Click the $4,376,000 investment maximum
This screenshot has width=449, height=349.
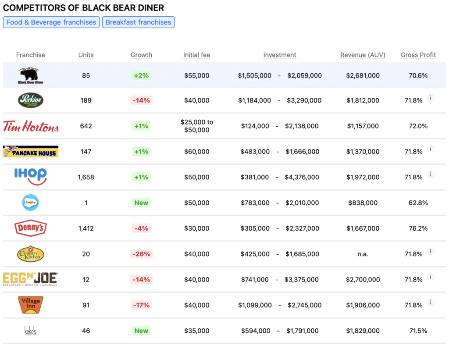click(302, 177)
